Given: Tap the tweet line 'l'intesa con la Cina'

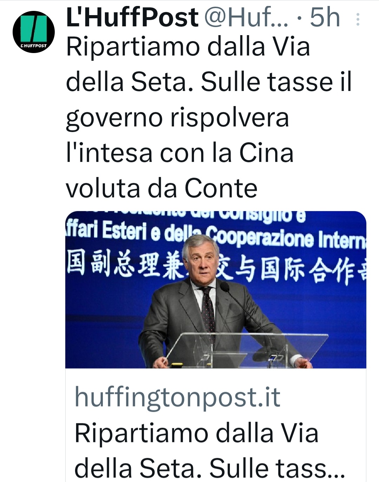Looking at the screenshot, I should (179, 153).
